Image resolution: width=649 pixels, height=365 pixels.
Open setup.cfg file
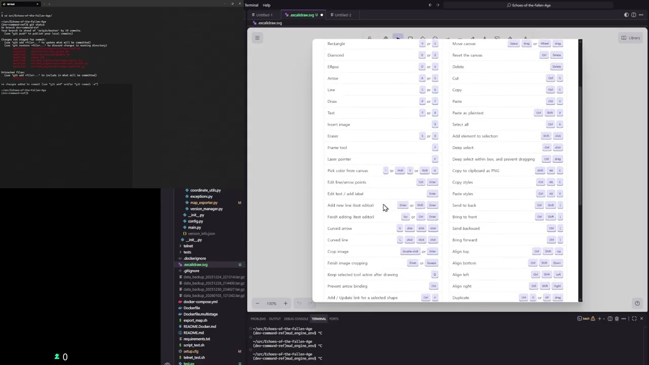point(191,351)
